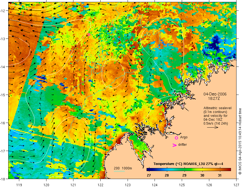Click the dark blue cold-water patch near 126°E
The image size is (242, 187).
(x=215, y=44)
